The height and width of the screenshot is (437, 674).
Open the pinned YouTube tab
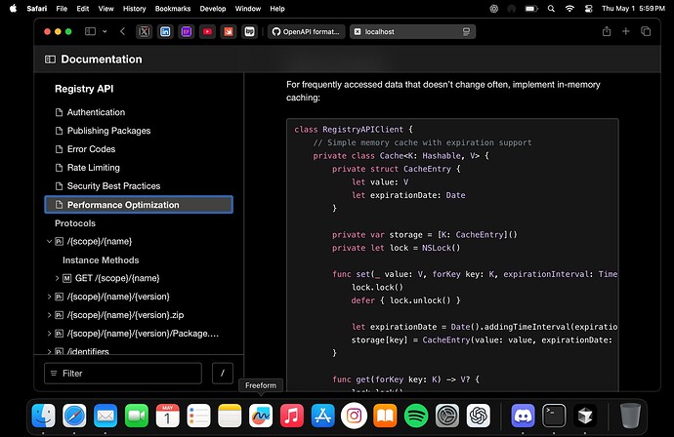pos(207,31)
